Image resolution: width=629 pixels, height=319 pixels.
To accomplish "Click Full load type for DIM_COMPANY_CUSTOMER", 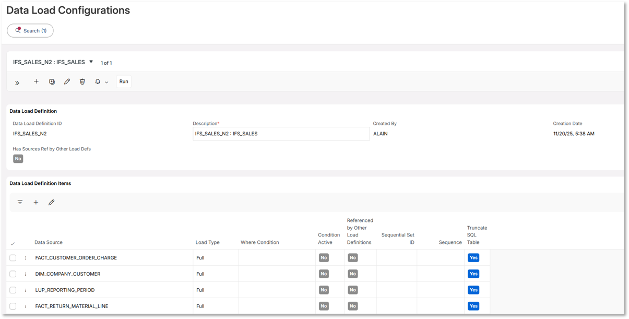I will 200,274.
